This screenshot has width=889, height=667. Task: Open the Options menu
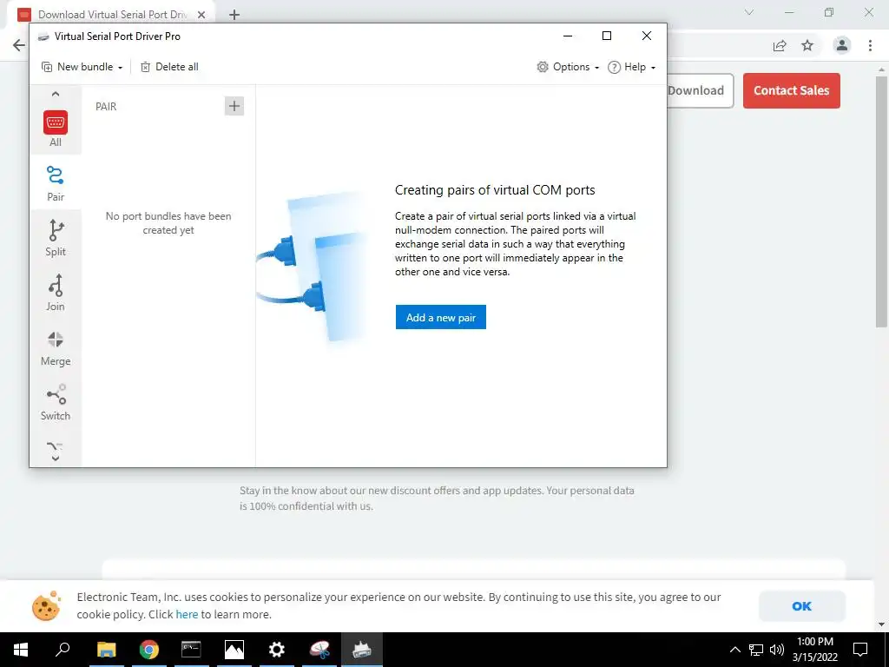[568, 67]
